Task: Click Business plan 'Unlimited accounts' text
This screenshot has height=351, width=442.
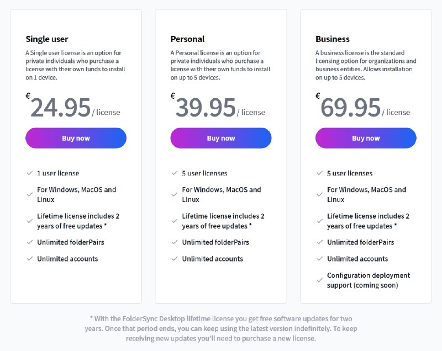Action: [x=357, y=258]
